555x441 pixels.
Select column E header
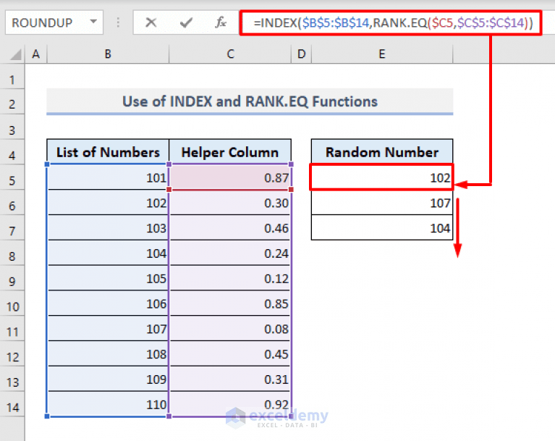(382, 54)
